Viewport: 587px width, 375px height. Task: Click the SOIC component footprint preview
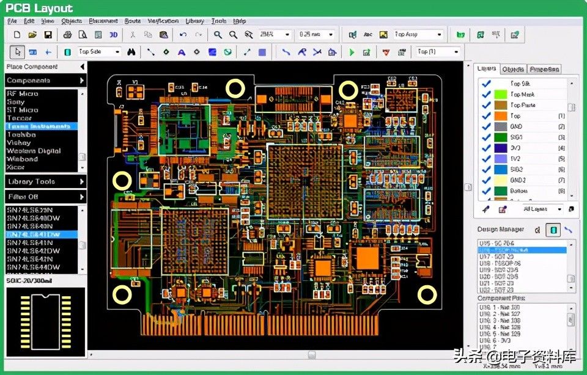45,321
